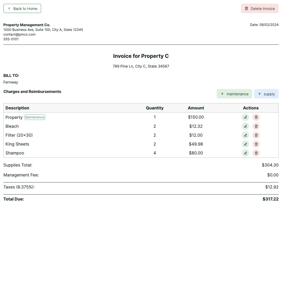
Task: Click the $49.98 amount cell
Action: (196, 144)
